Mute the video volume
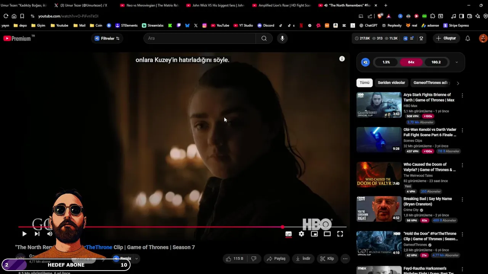Screen dimensions: 488x274 50,234
